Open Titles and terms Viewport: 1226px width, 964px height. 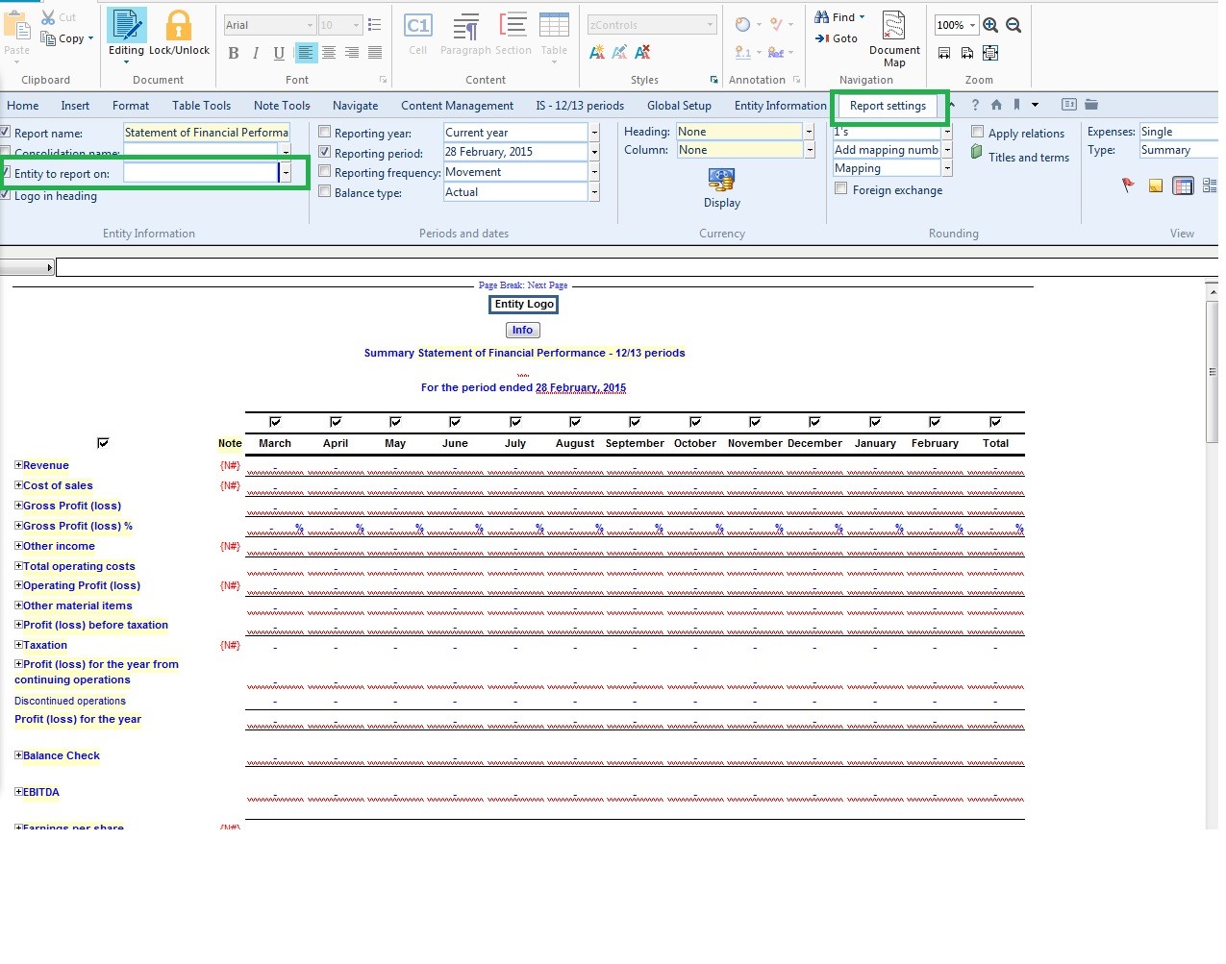click(1028, 158)
